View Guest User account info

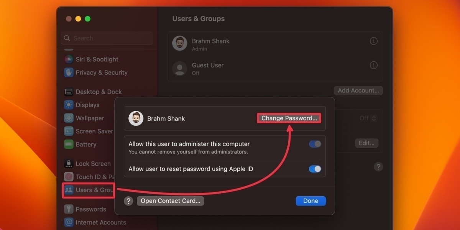[x=373, y=65]
